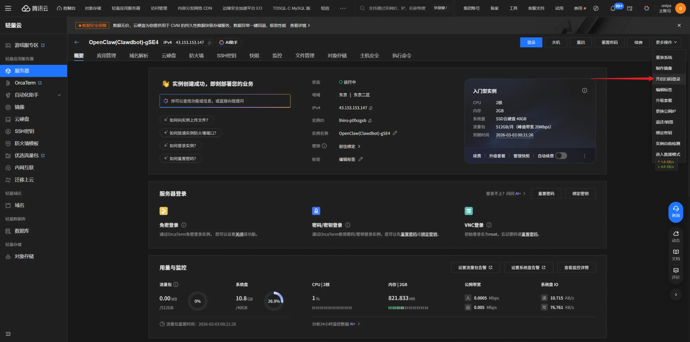The width and height of the screenshot is (690, 342).
Task: Switch to the 防火墙 tab
Action: (x=196, y=56)
